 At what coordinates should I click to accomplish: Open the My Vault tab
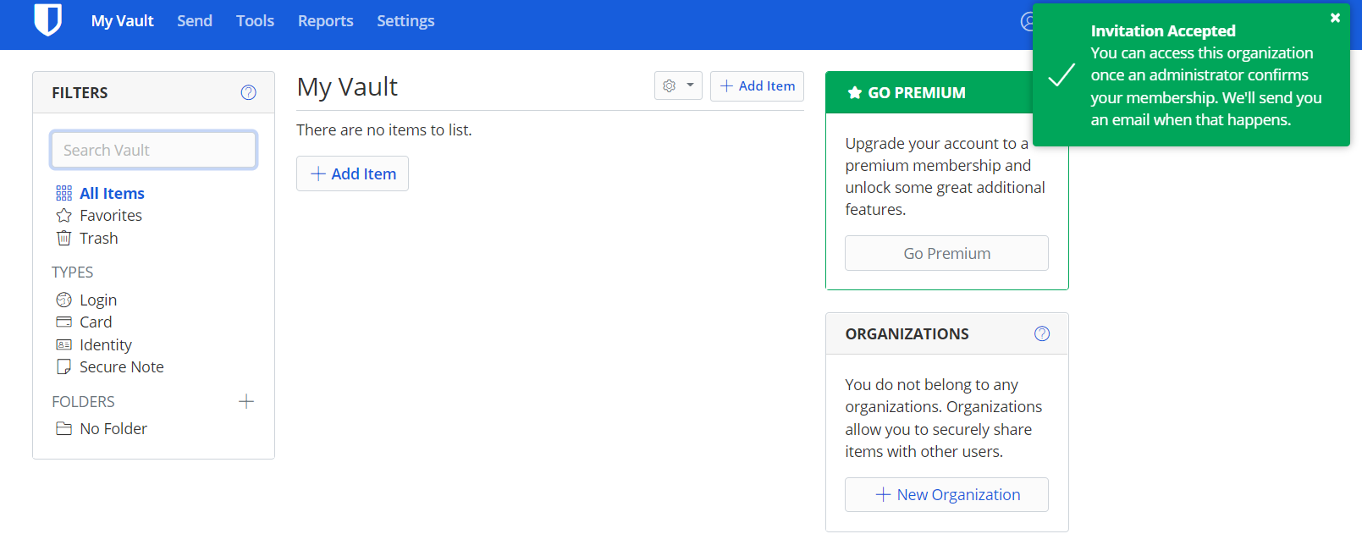(122, 21)
